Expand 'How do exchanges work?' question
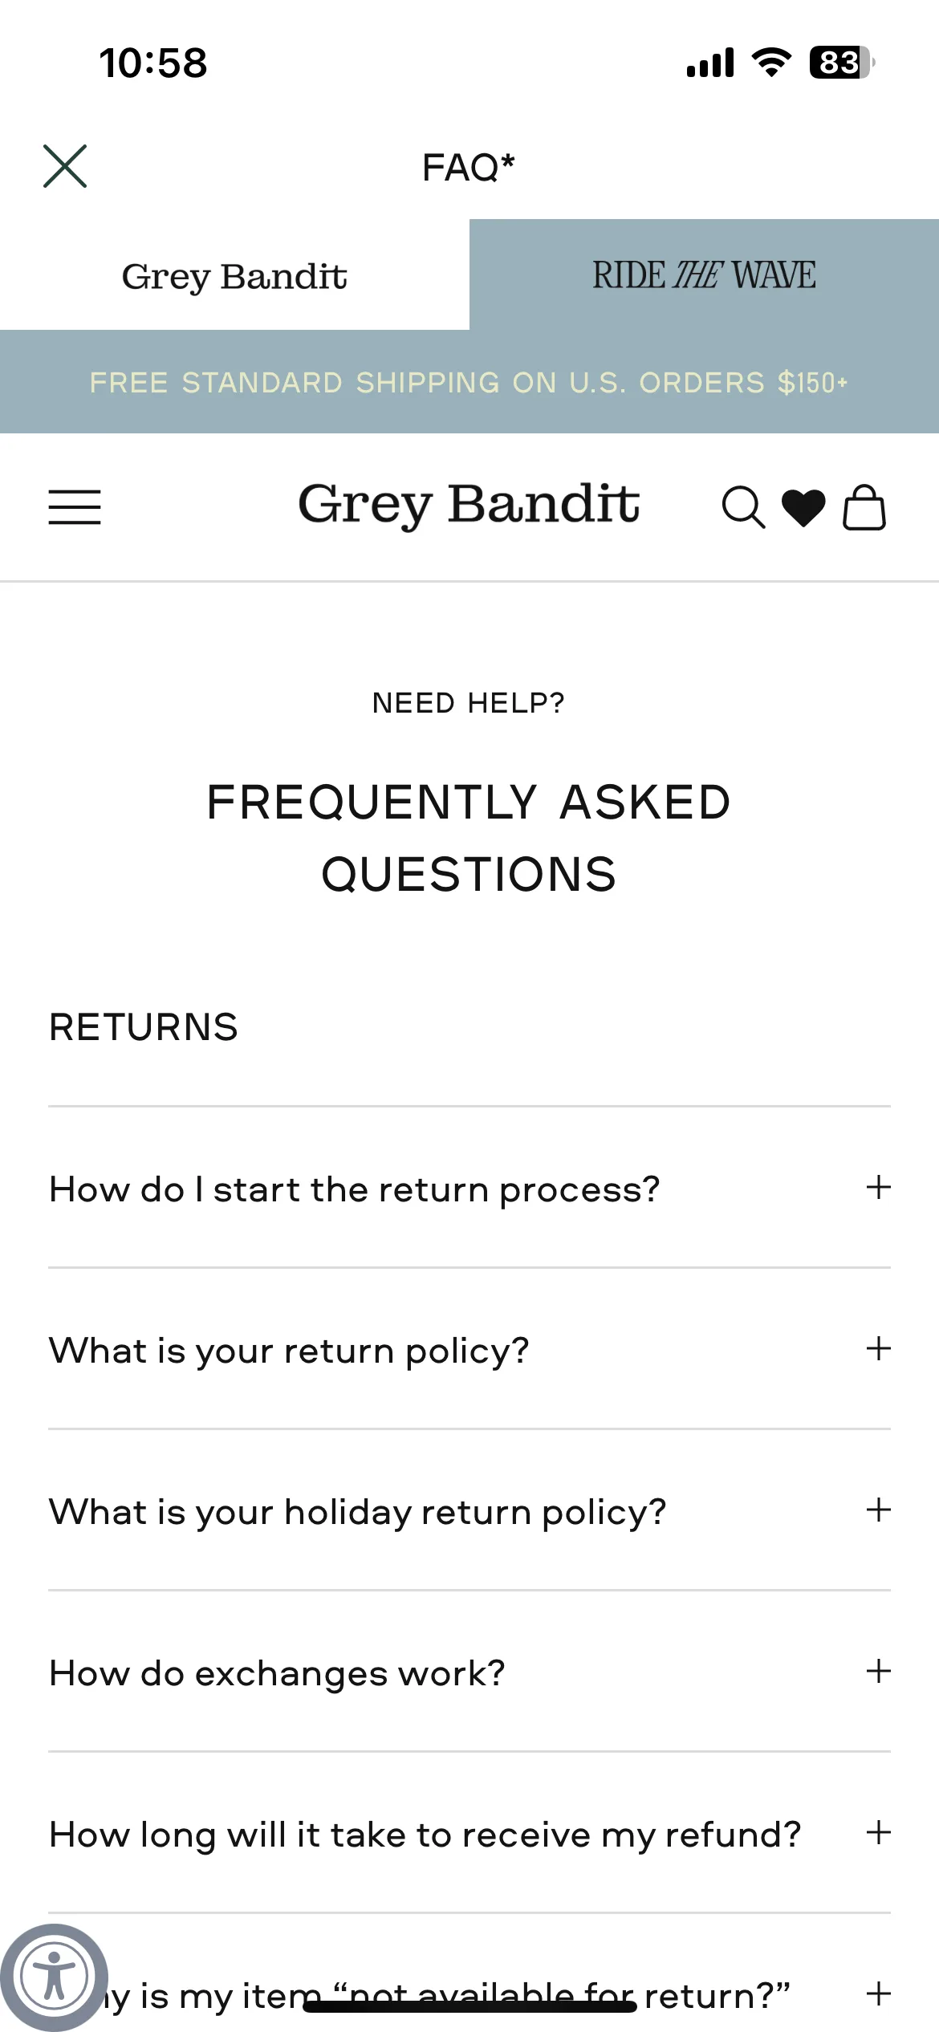 pyautogui.click(x=469, y=1672)
